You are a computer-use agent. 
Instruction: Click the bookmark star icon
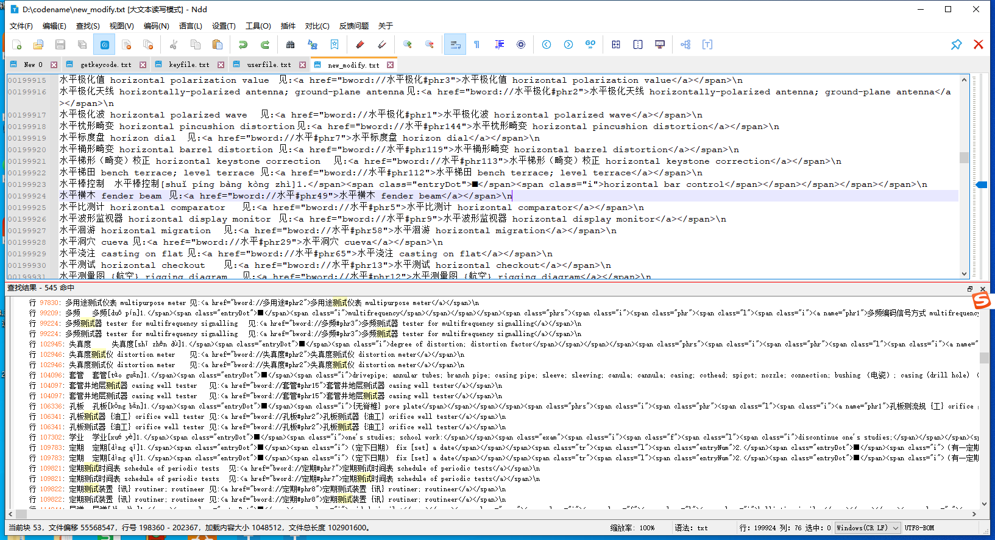[335, 44]
